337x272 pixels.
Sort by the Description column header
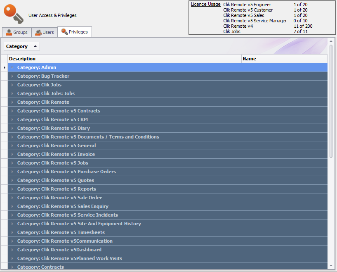coord(125,59)
